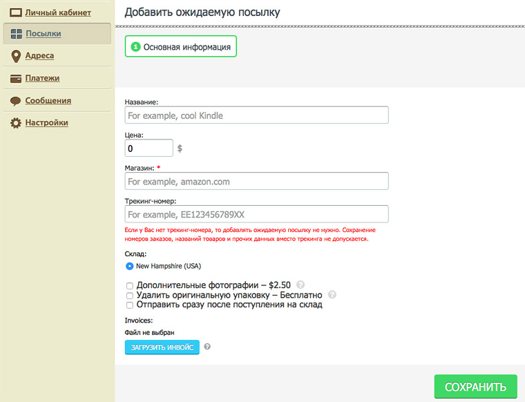Click the Адреса map pin icon

16,56
